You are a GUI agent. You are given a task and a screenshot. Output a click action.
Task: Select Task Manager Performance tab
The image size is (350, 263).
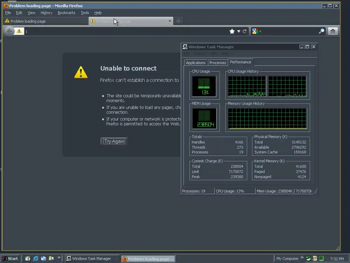click(x=240, y=62)
